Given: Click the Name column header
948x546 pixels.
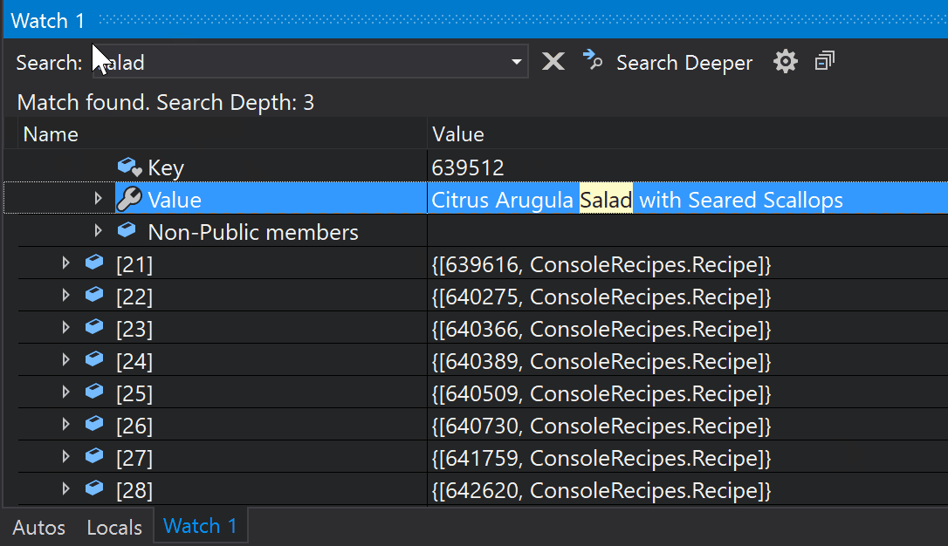Looking at the screenshot, I should (x=51, y=133).
